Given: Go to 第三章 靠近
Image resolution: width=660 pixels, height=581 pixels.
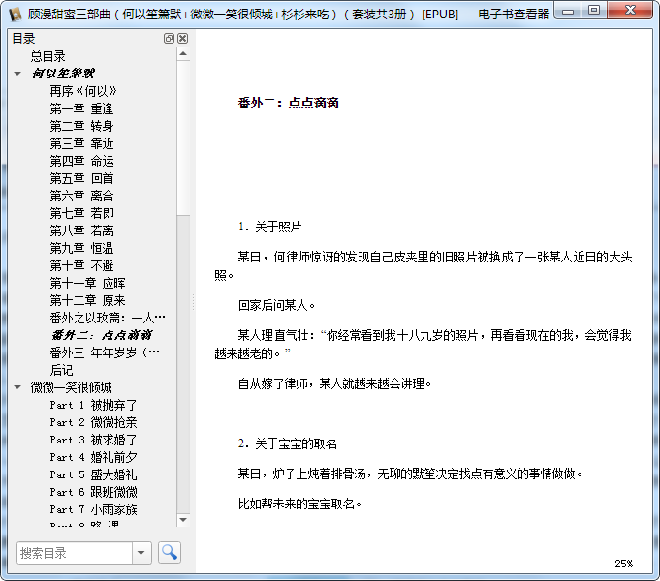Looking at the screenshot, I should (81, 143).
